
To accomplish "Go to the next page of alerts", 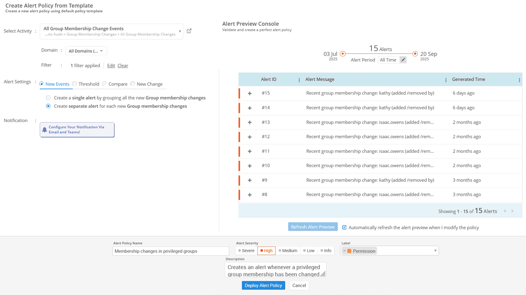I will point(512,211).
